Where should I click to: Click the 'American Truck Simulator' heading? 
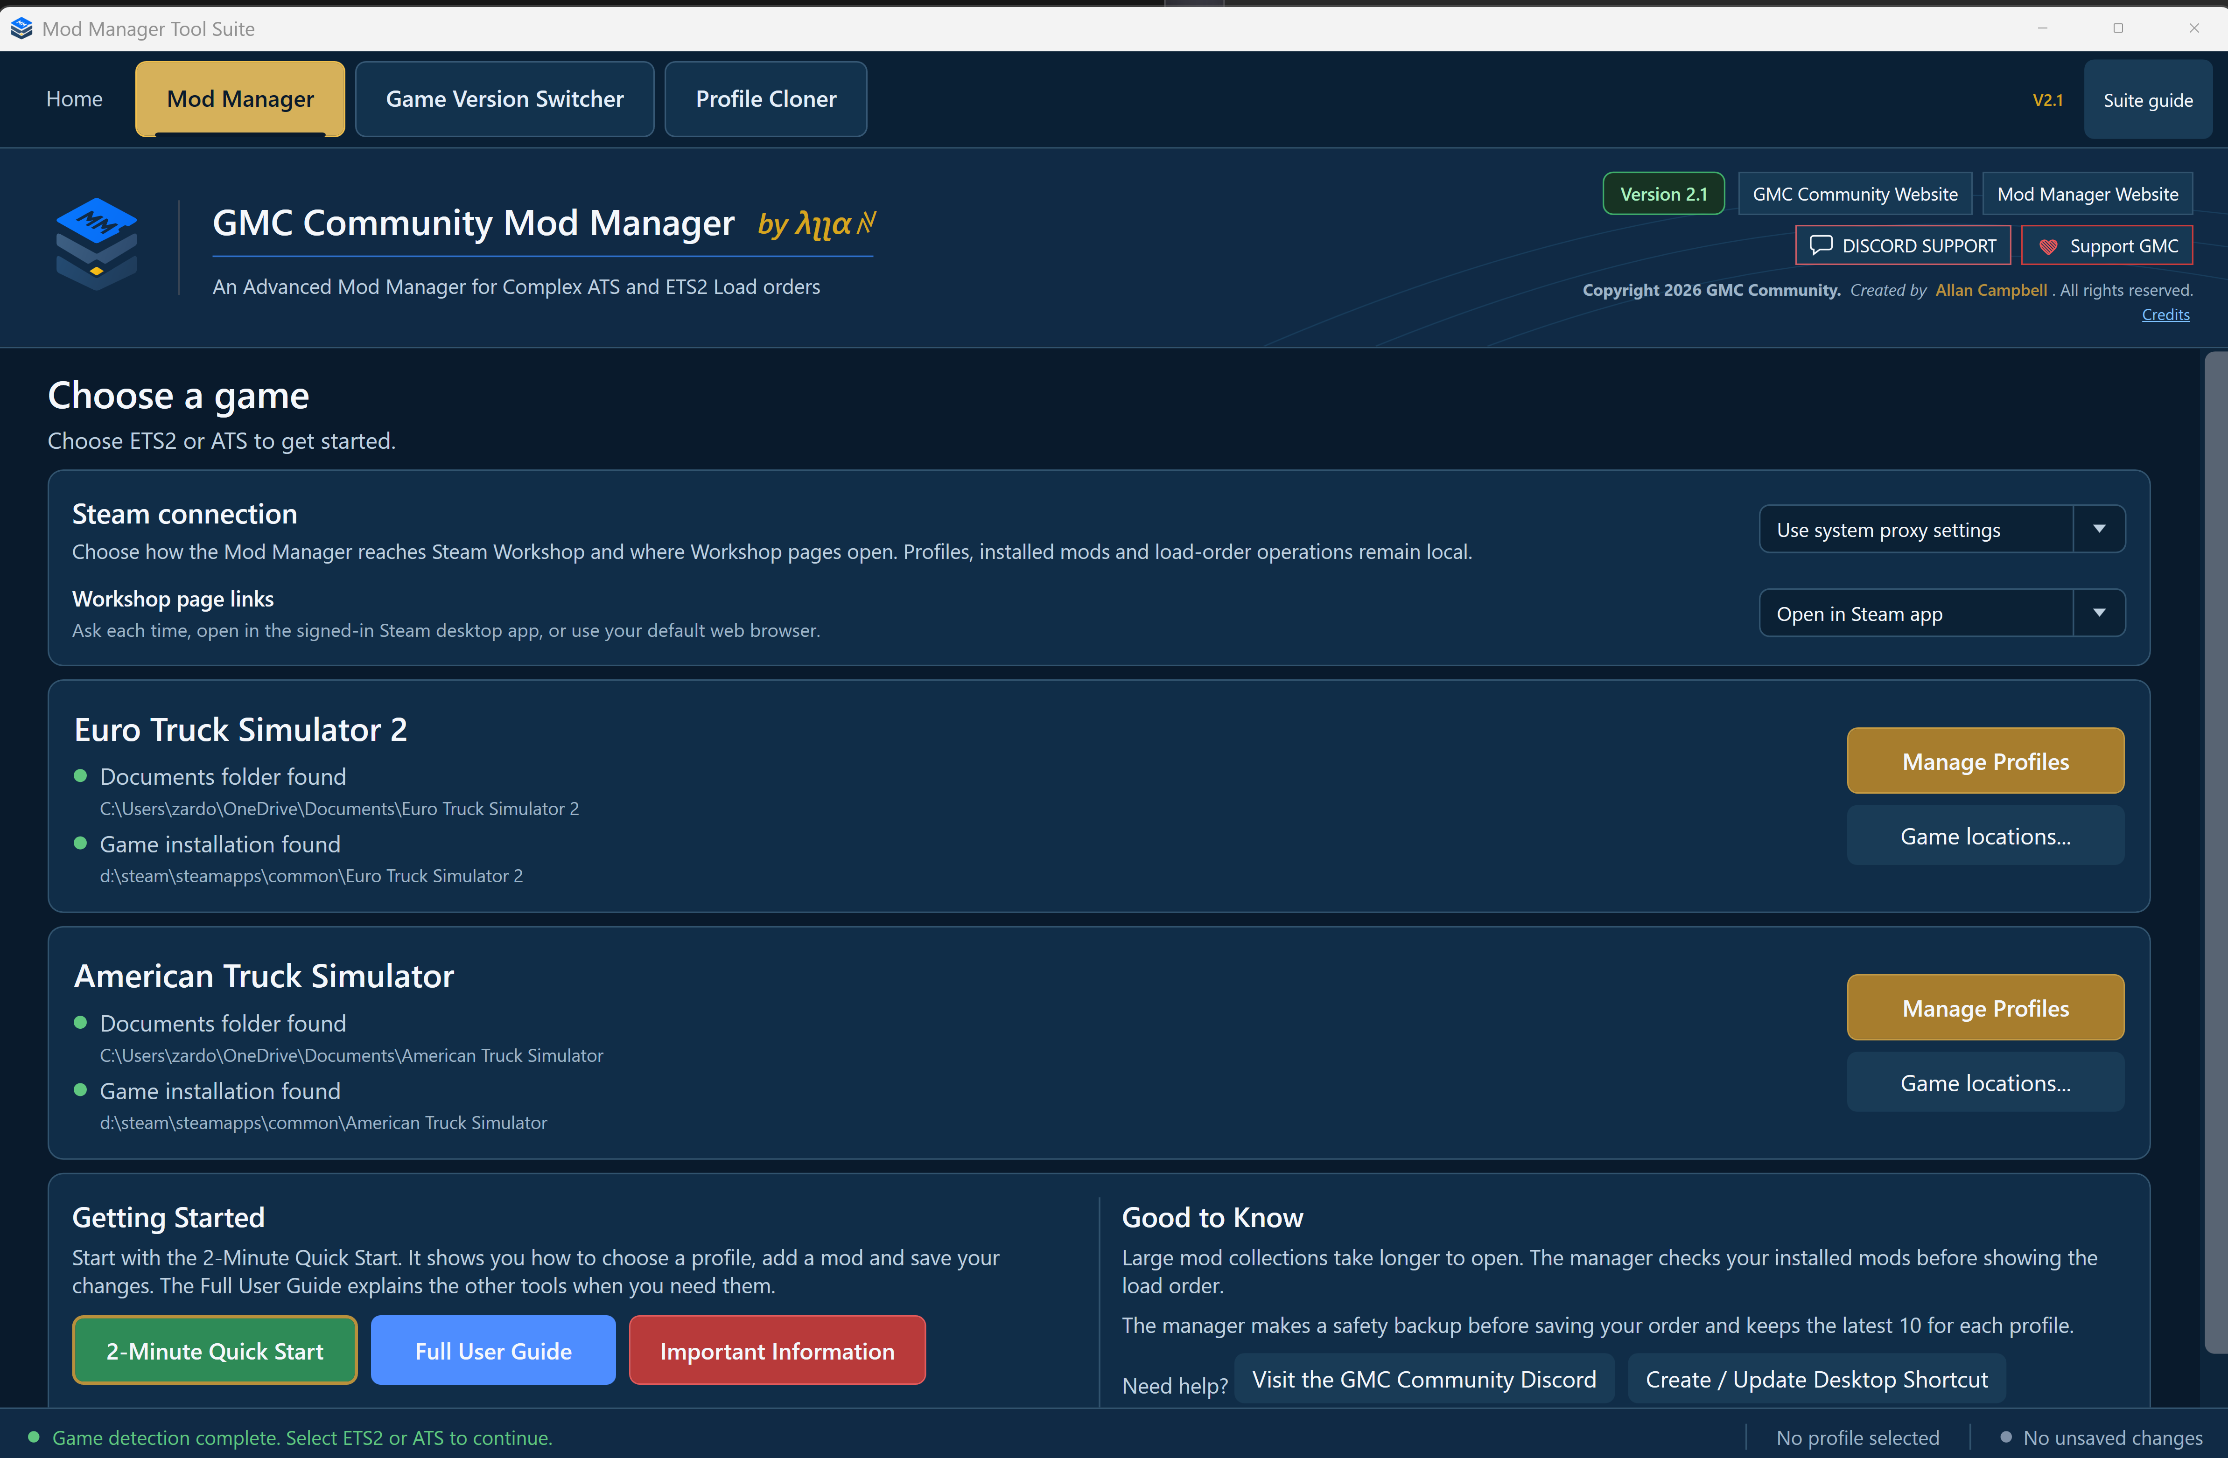pyautogui.click(x=264, y=976)
